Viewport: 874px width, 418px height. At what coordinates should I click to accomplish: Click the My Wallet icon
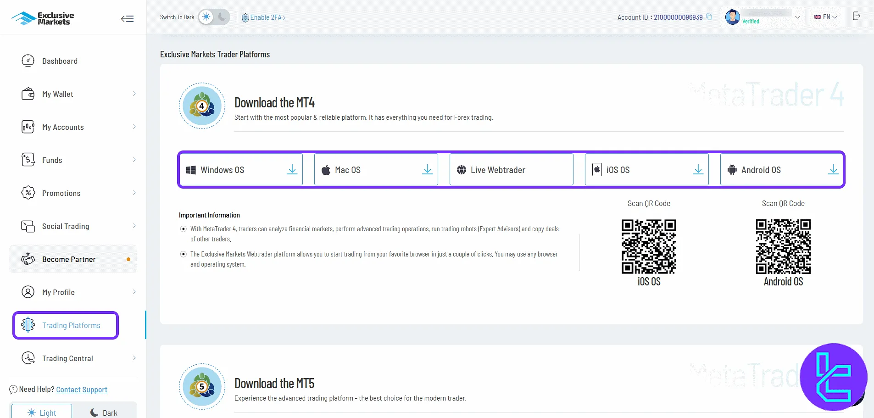pyautogui.click(x=28, y=94)
